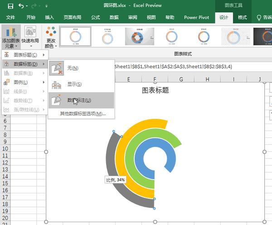
Task: Open 图例(L) submenu
Action: pyautogui.click(x=24, y=82)
